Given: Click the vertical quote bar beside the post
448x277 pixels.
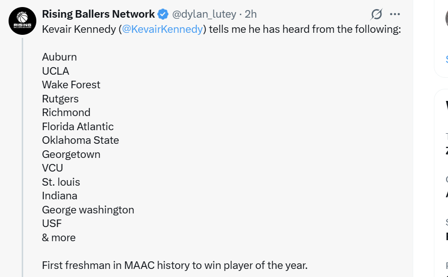Looking at the screenshot, I should (22, 151).
